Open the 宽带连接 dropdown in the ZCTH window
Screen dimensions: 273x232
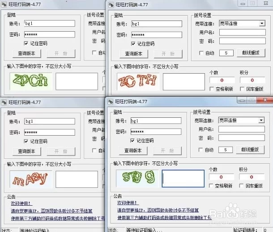pos(261,23)
